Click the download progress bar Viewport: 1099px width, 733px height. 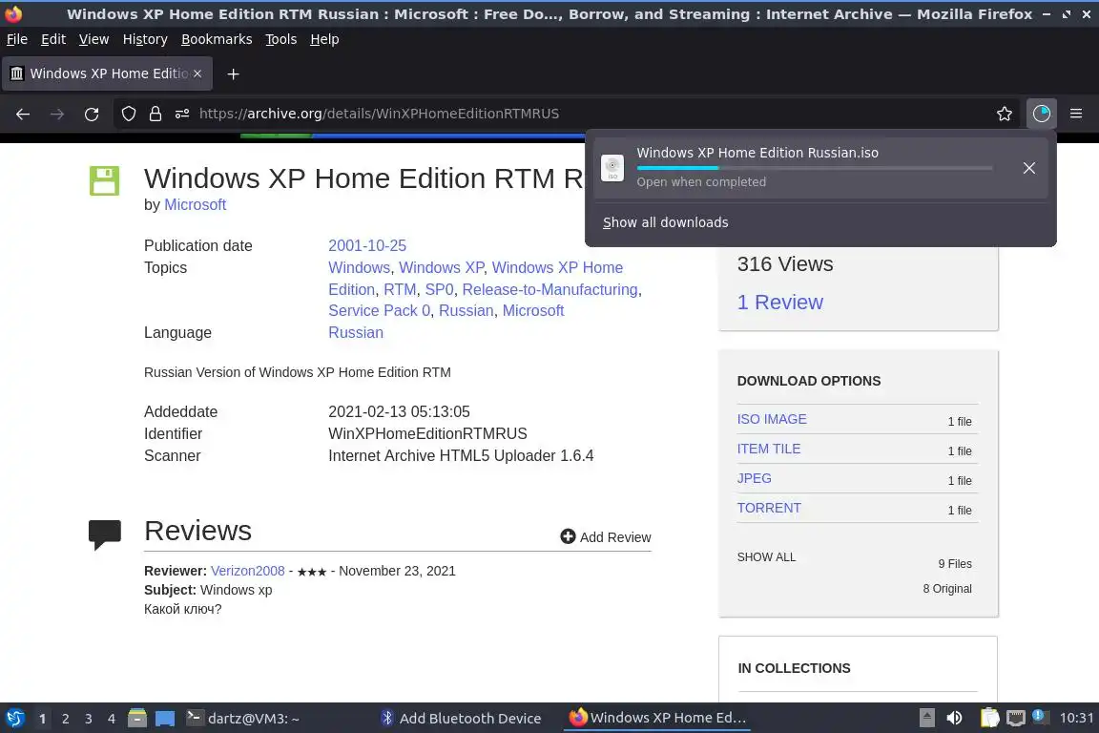[x=815, y=168]
